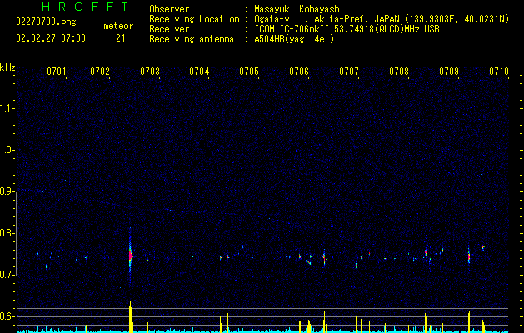Click the 0706 time marker
The height and width of the screenshot is (333, 524).
coord(299,71)
